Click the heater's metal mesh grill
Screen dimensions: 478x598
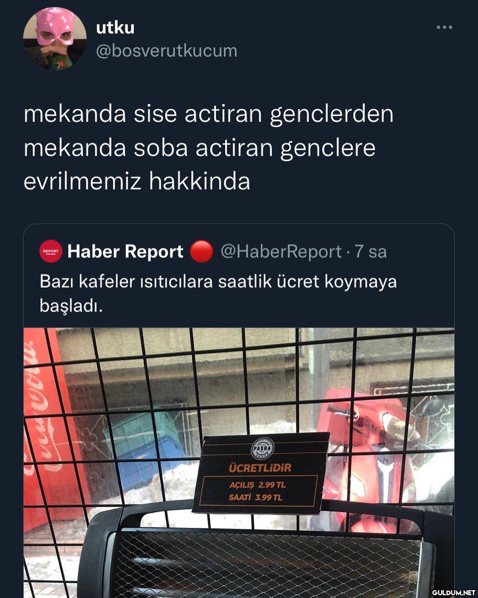(268, 565)
